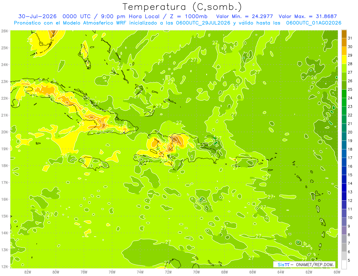The height and width of the screenshot is (276, 358).
Task: Click the '20' label on the color bar
Action: (350, 132)
